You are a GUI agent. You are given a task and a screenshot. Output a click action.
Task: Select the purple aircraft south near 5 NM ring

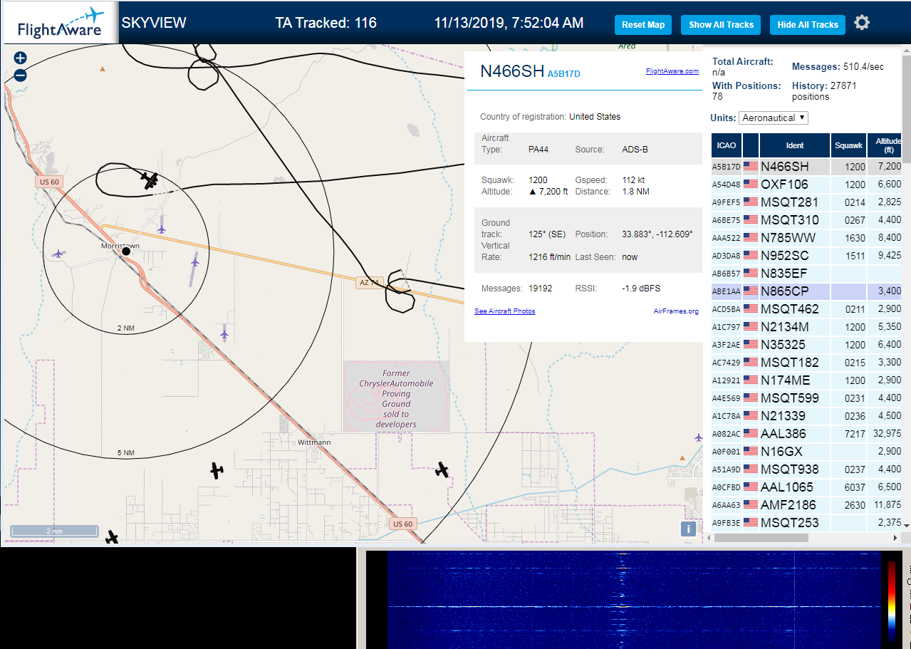tap(224, 333)
